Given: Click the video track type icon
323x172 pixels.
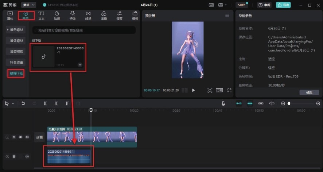Looking at the screenshot, I should [x=7, y=137].
